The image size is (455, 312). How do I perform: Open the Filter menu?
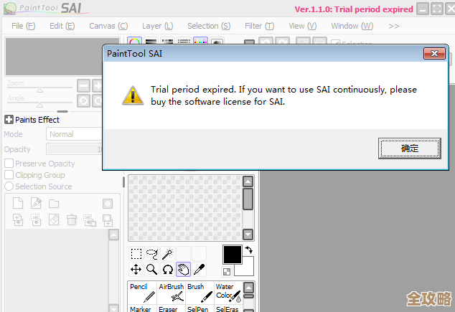pyautogui.click(x=258, y=26)
